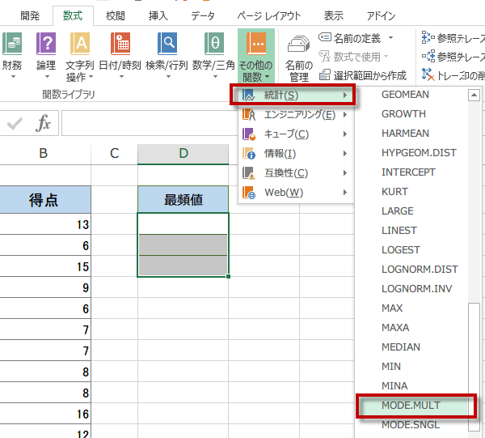Select column D header
485x438 pixels.
(183, 154)
